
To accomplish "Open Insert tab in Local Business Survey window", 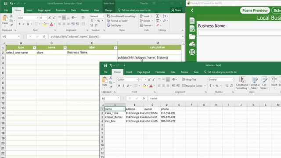I will (x=29, y=10).
